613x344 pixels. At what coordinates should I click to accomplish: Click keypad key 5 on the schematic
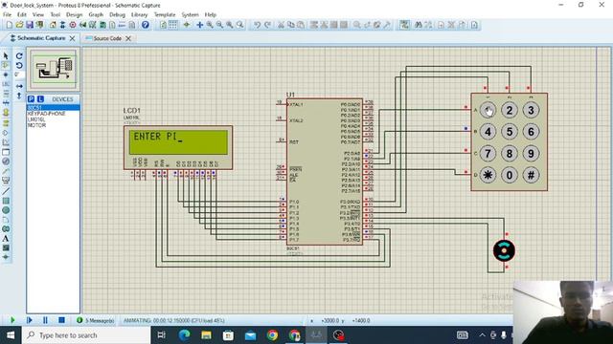point(509,132)
